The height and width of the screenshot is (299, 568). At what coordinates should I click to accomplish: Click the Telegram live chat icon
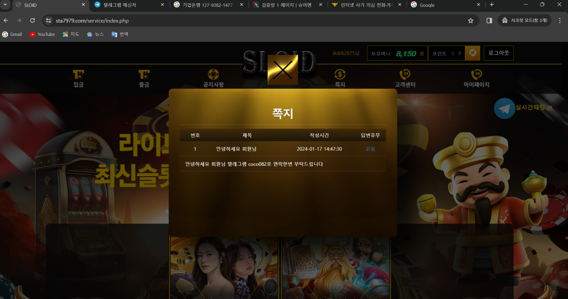point(505,108)
